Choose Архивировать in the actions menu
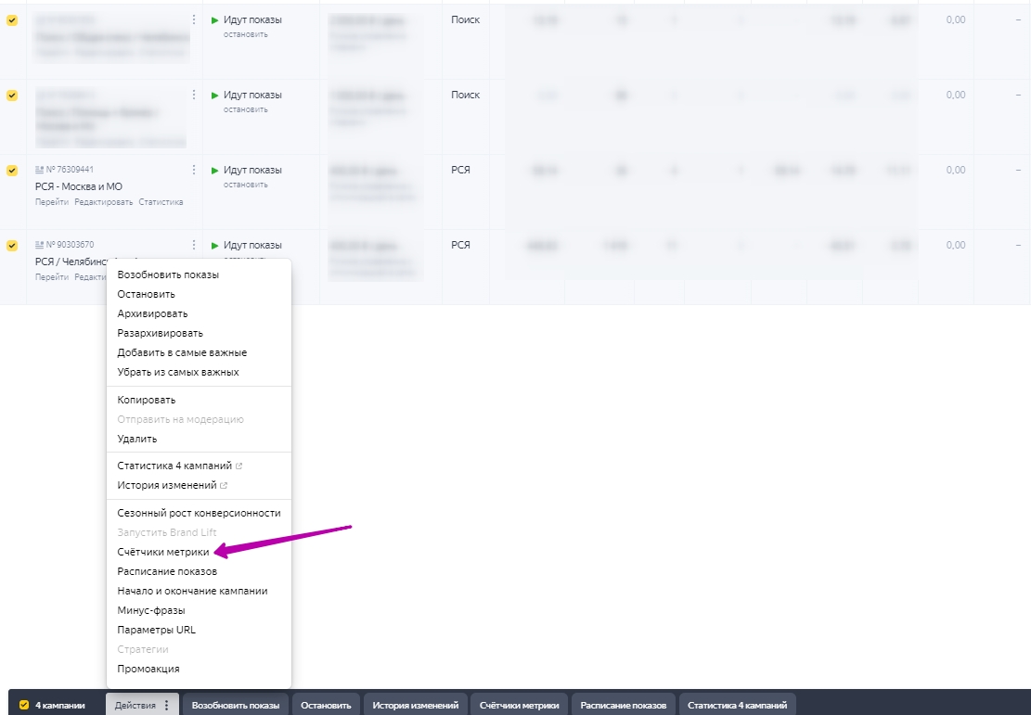Screen dimensions: 1031x715 (152, 313)
